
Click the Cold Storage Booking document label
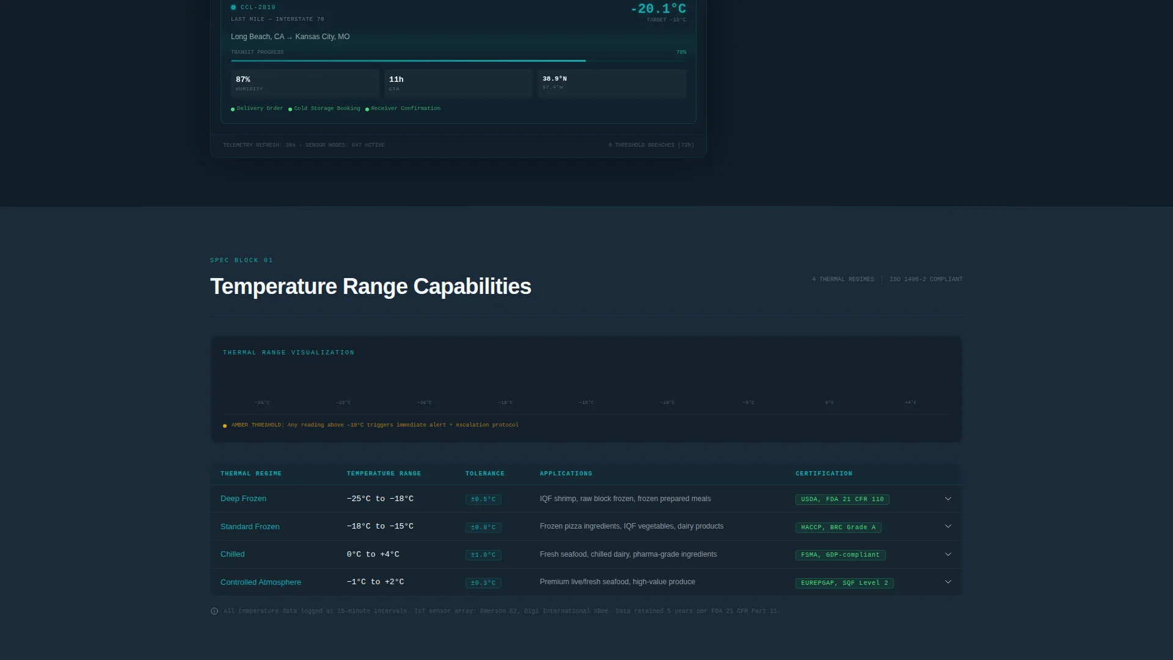click(327, 109)
